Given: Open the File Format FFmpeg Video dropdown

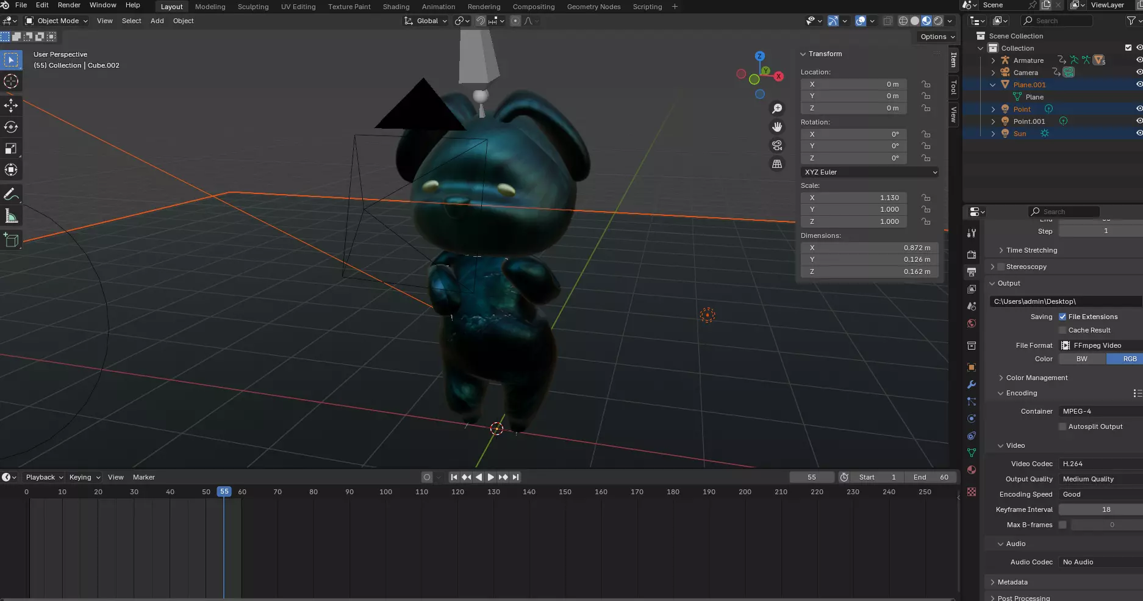Looking at the screenshot, I should (1101, 345).
